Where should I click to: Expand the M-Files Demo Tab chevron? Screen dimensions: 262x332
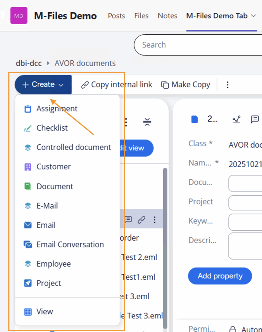[x=254, y=16]
